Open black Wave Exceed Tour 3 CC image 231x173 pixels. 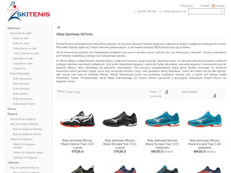pyautogui.click(x=120, y=119)
